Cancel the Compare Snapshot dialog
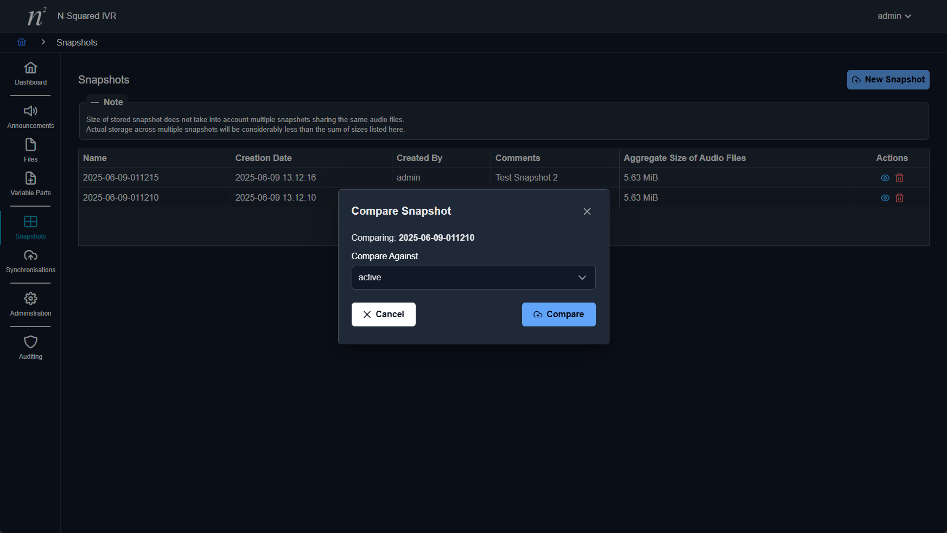This screenshot has width=947, height=533. coord(383,314)
